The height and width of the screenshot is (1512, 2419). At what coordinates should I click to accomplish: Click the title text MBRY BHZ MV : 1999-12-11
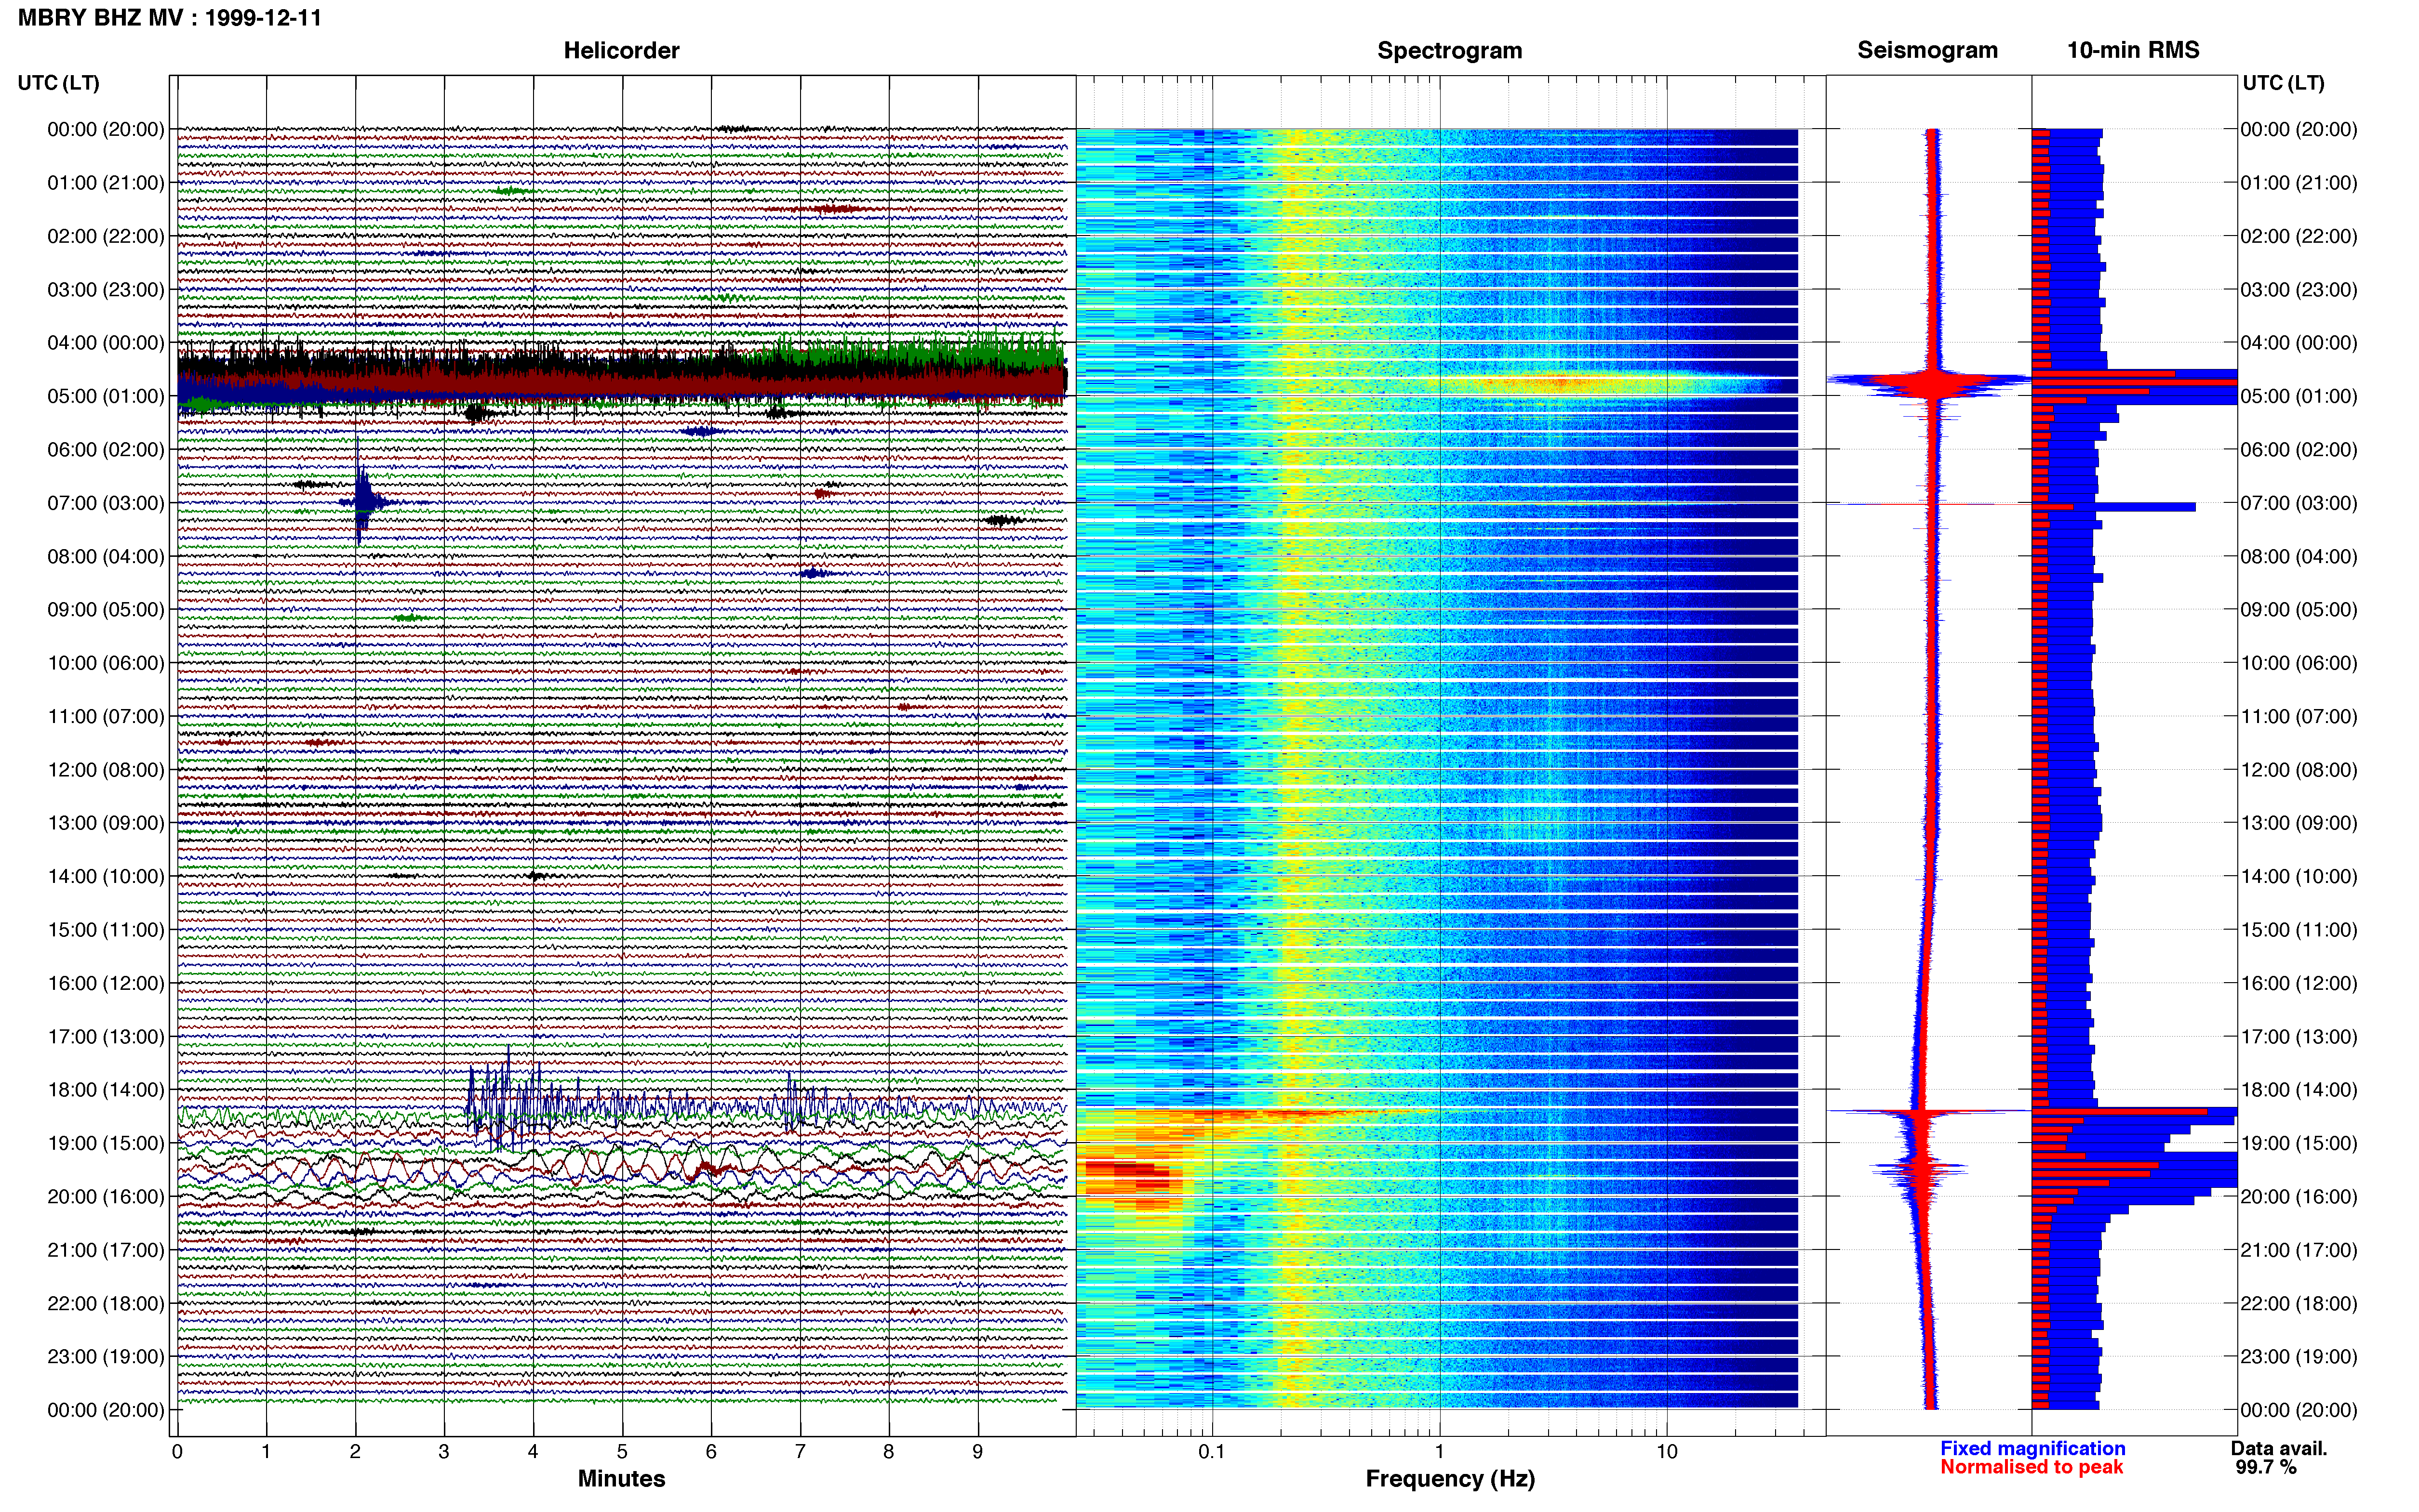(x=170, y=18)
